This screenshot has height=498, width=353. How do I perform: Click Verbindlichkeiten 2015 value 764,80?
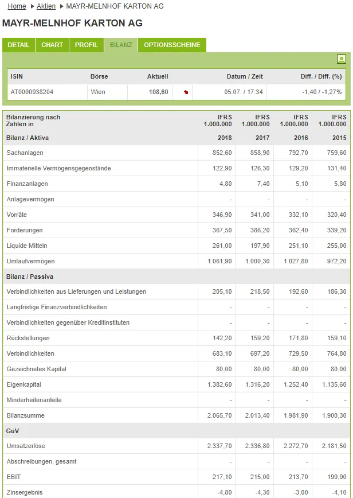pyautogui.click(x=337, y=354)
